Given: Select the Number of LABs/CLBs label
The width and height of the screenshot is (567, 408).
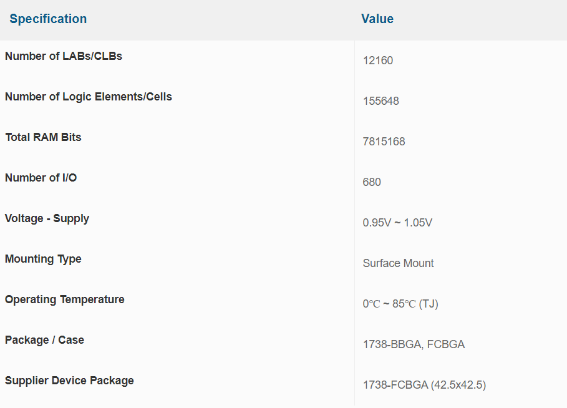Looking at the screenshot, I should [64, 56].
